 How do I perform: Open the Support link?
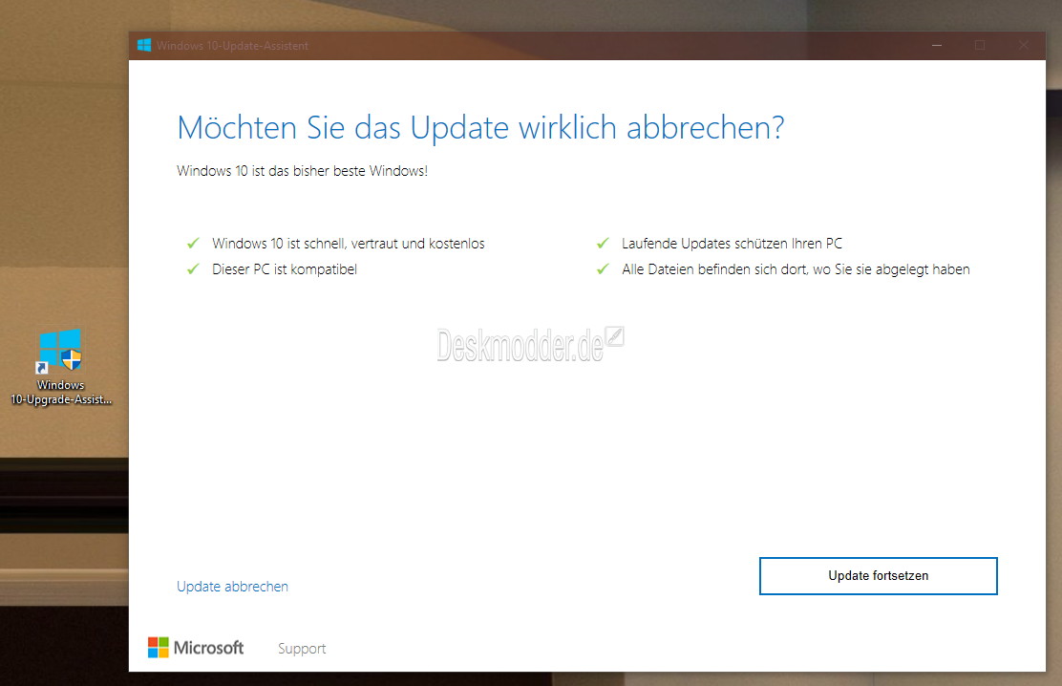tap(302, 649)
